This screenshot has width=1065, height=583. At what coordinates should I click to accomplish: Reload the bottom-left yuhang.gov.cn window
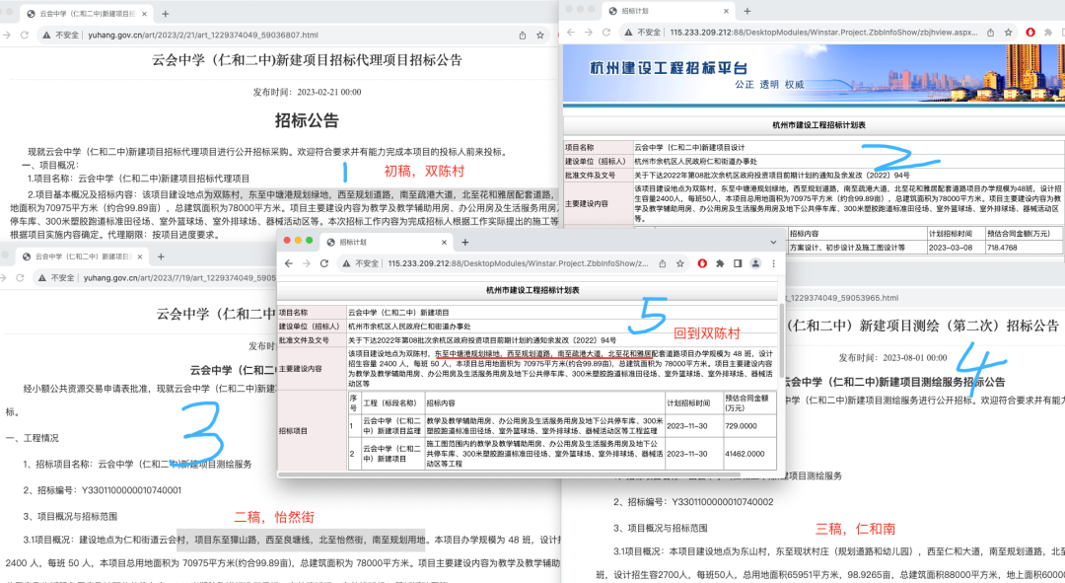coord(20,278)
